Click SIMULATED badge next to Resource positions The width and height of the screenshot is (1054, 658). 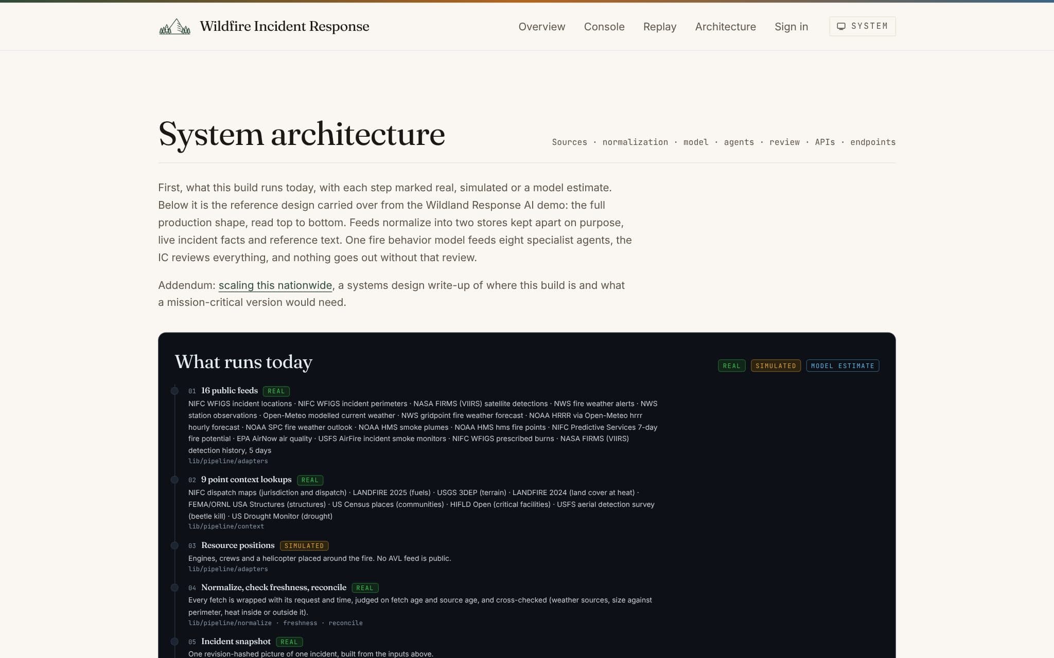point(304,546)
